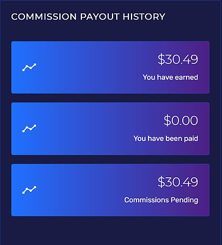Select the $0.00 paid amount
The height and width of the screenshot is (245, 222).
tap(181, 120)
